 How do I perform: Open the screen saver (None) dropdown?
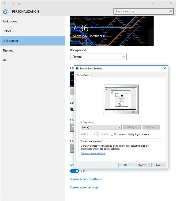(x=101, y=127)
